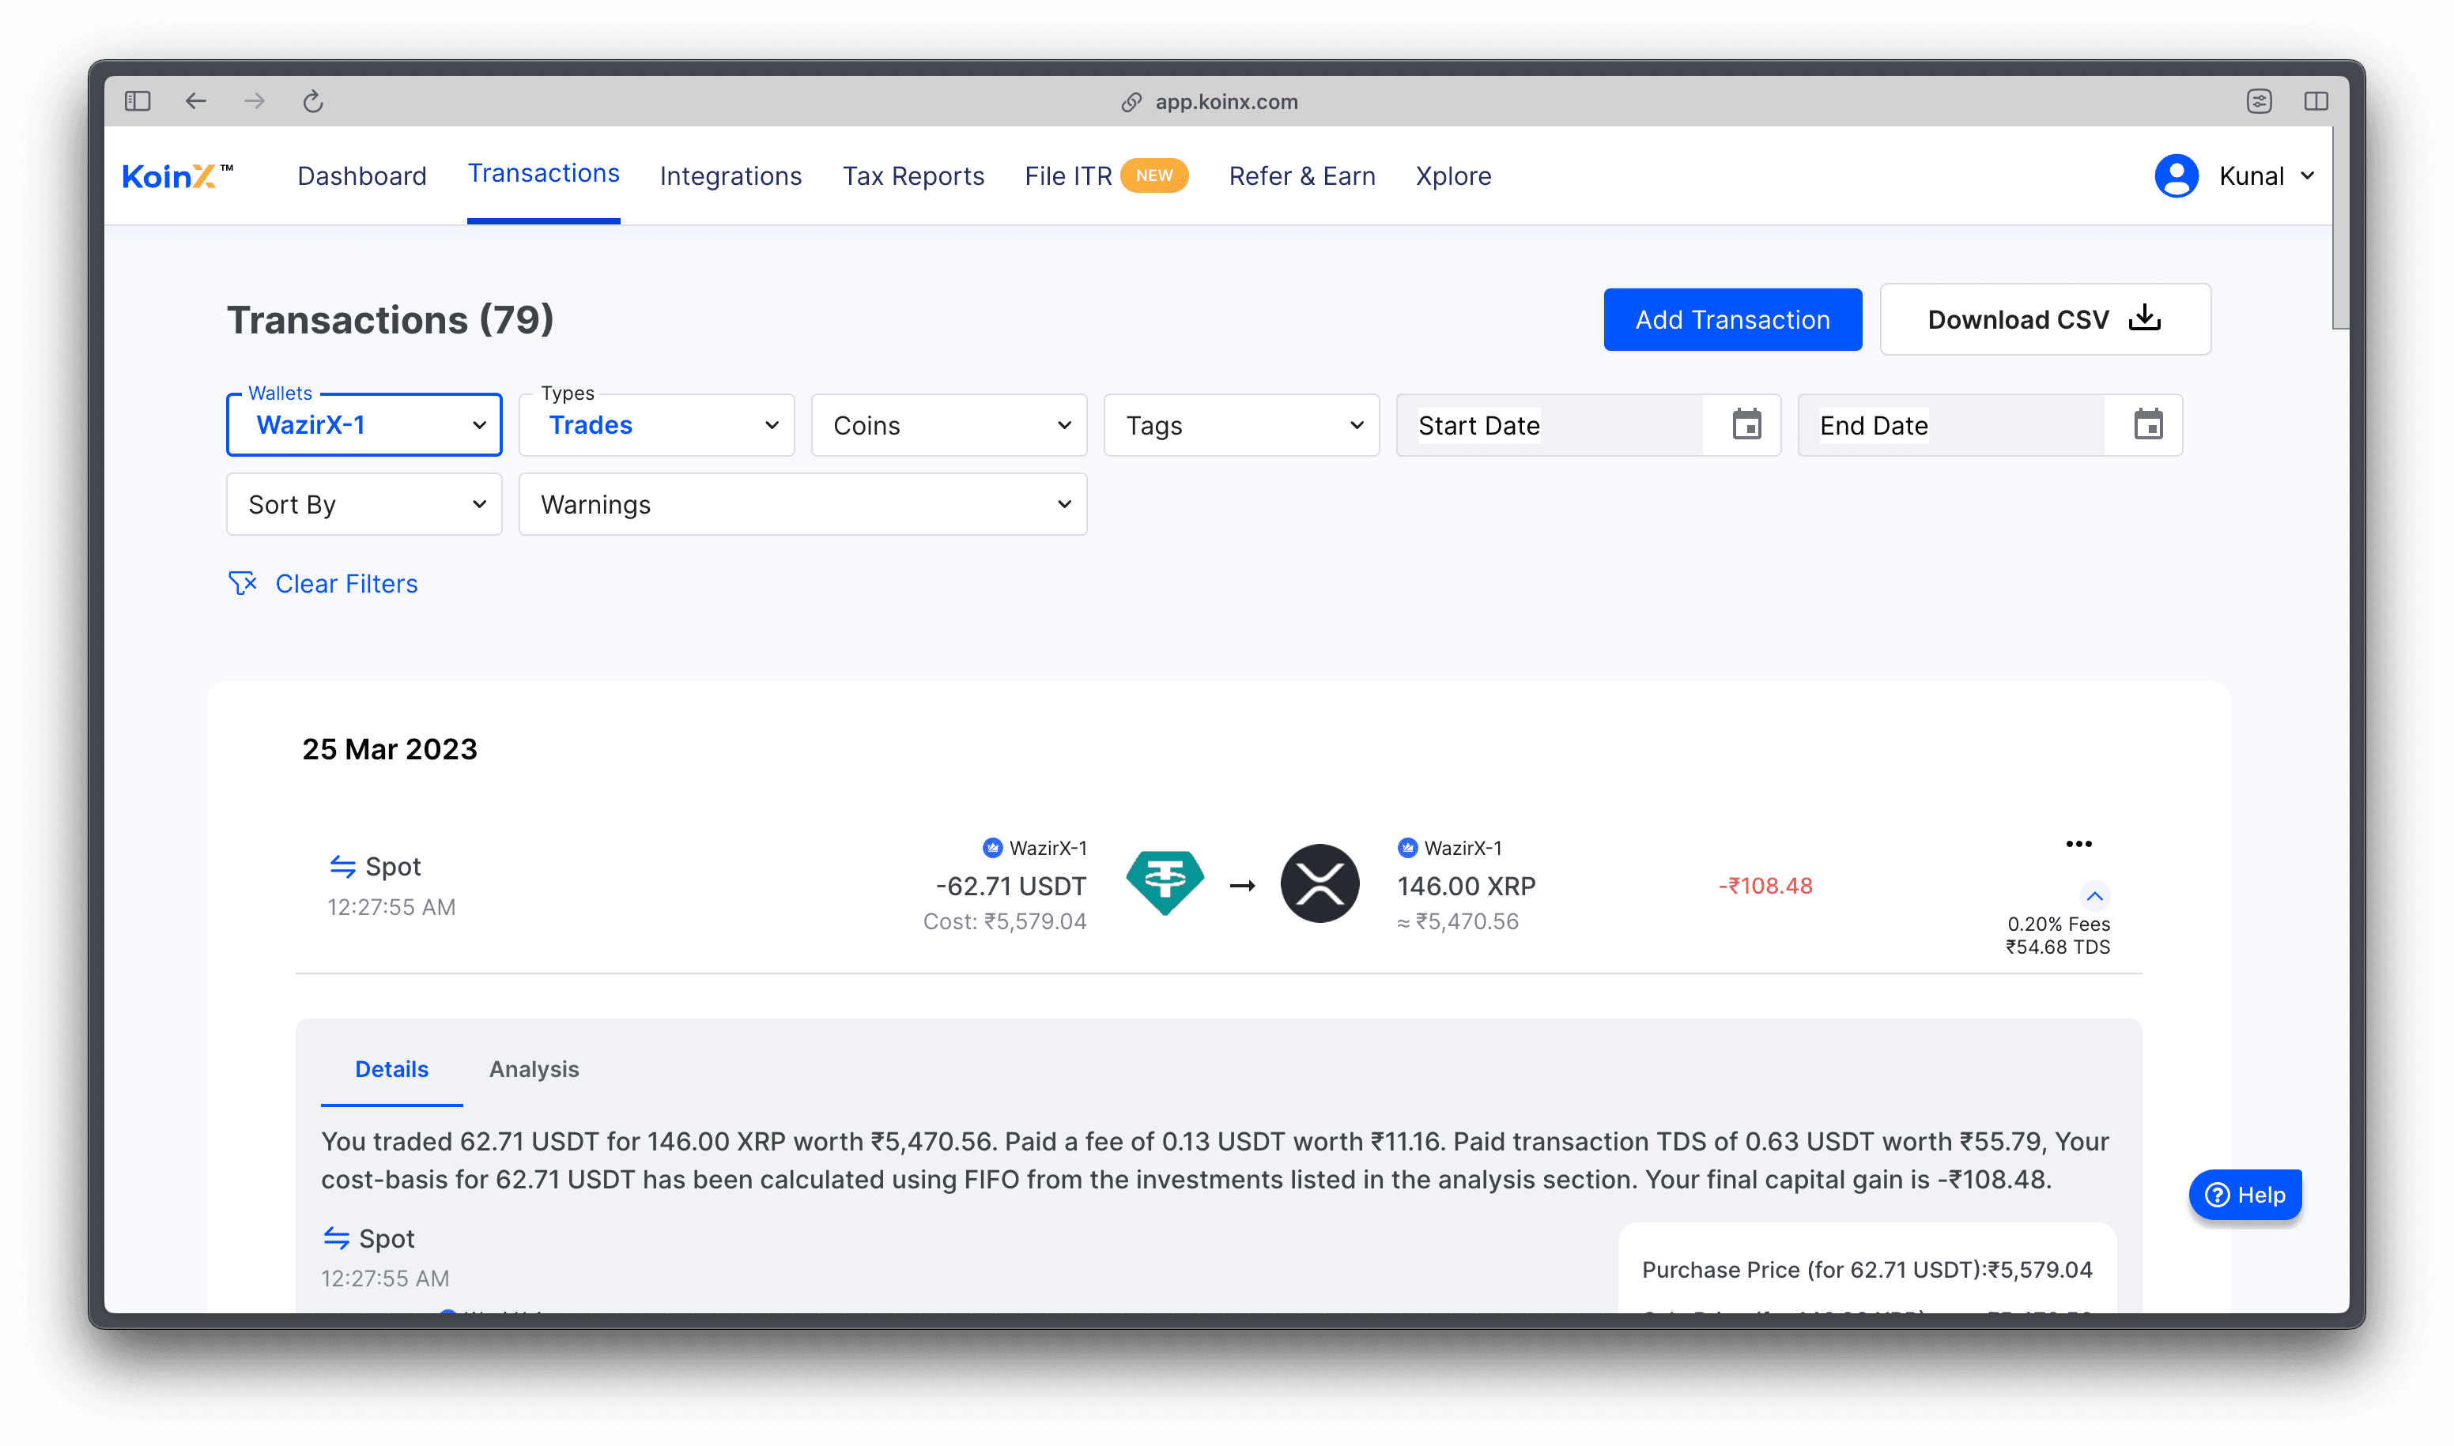The image size is (2454, 1446).
Task: Click the NEW badge next to File ITR
Action: [x=1154, y=175]
